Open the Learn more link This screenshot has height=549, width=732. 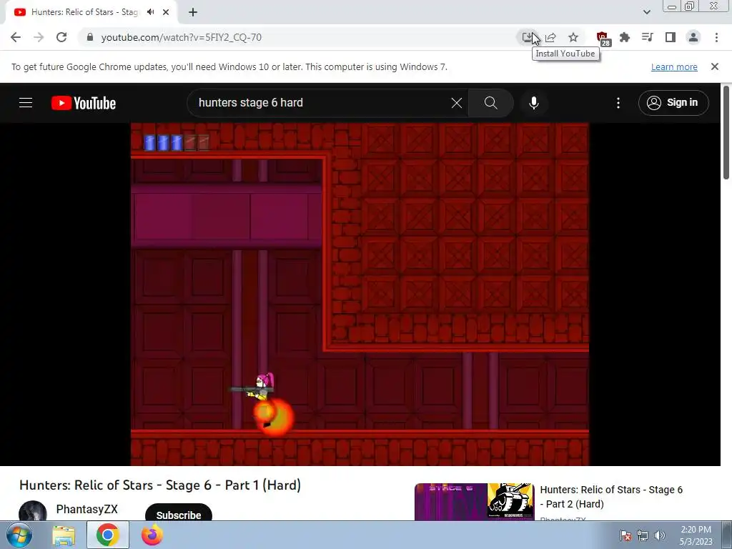click(x=674, y=66)
